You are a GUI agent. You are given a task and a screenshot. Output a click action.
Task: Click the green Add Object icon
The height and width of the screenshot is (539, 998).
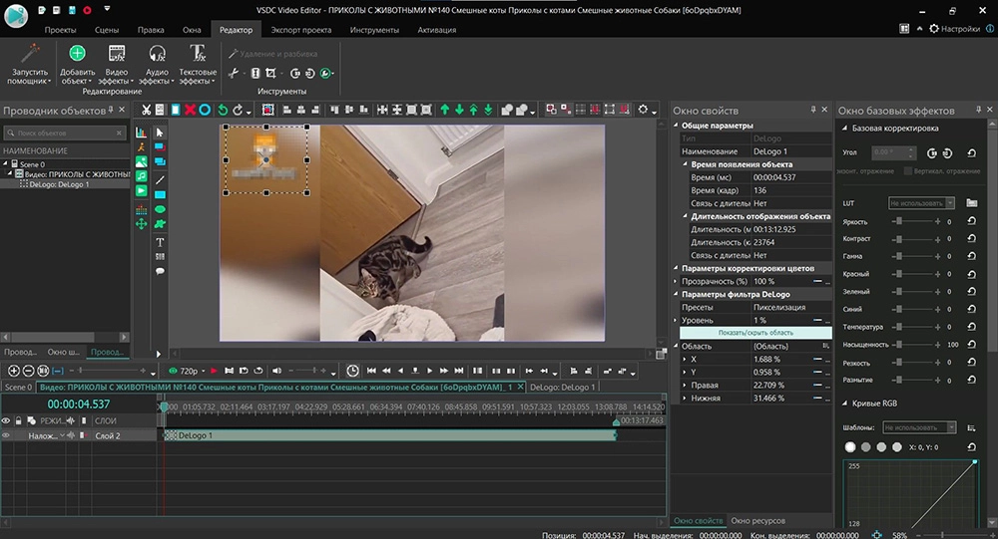pyautogui.click(x=77, y=54)
